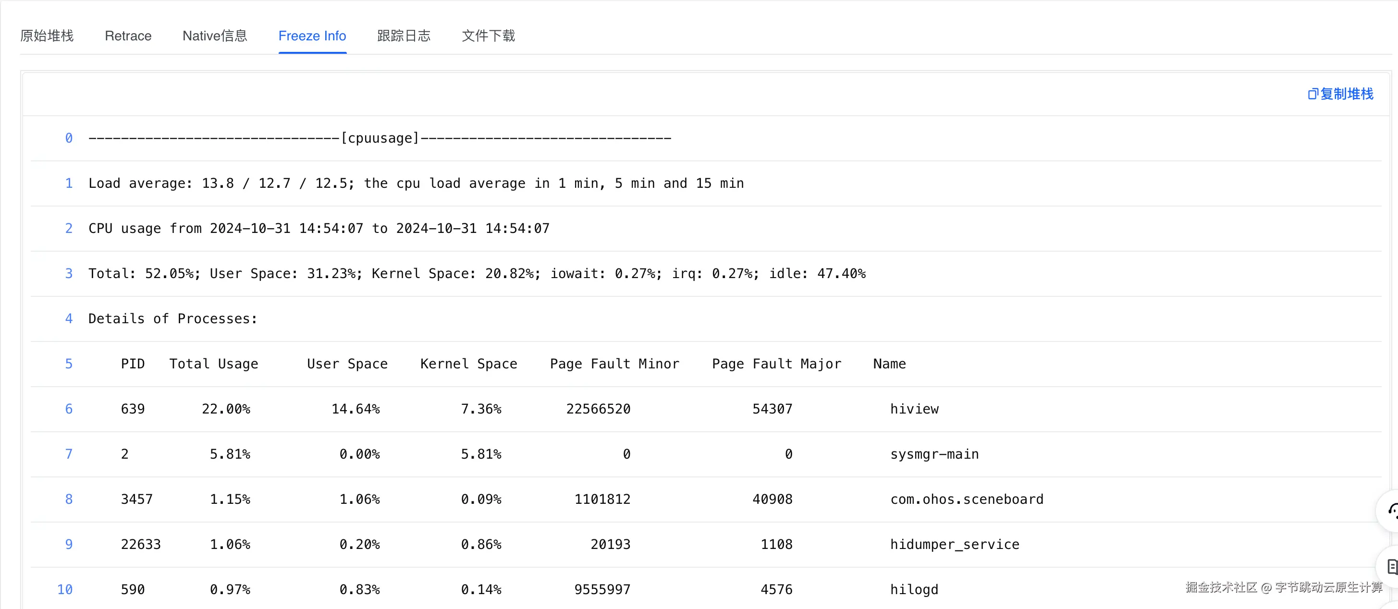This screenshot has height=609, width=1398.
Task: Switch to the Native信息 tab
Action: pos(215,36)
